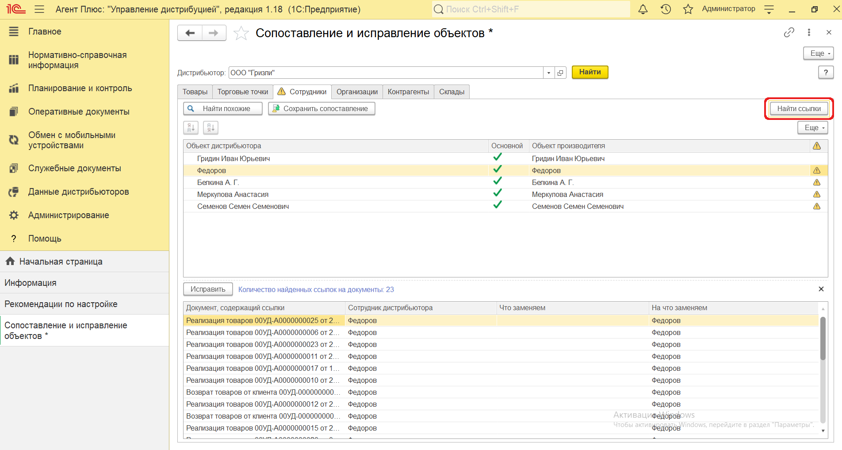The width and height of the screenshot is (842, 450).
Task: Toggle Основной checkmark for Гридин Иван Юрьевич
Action: 498,157
